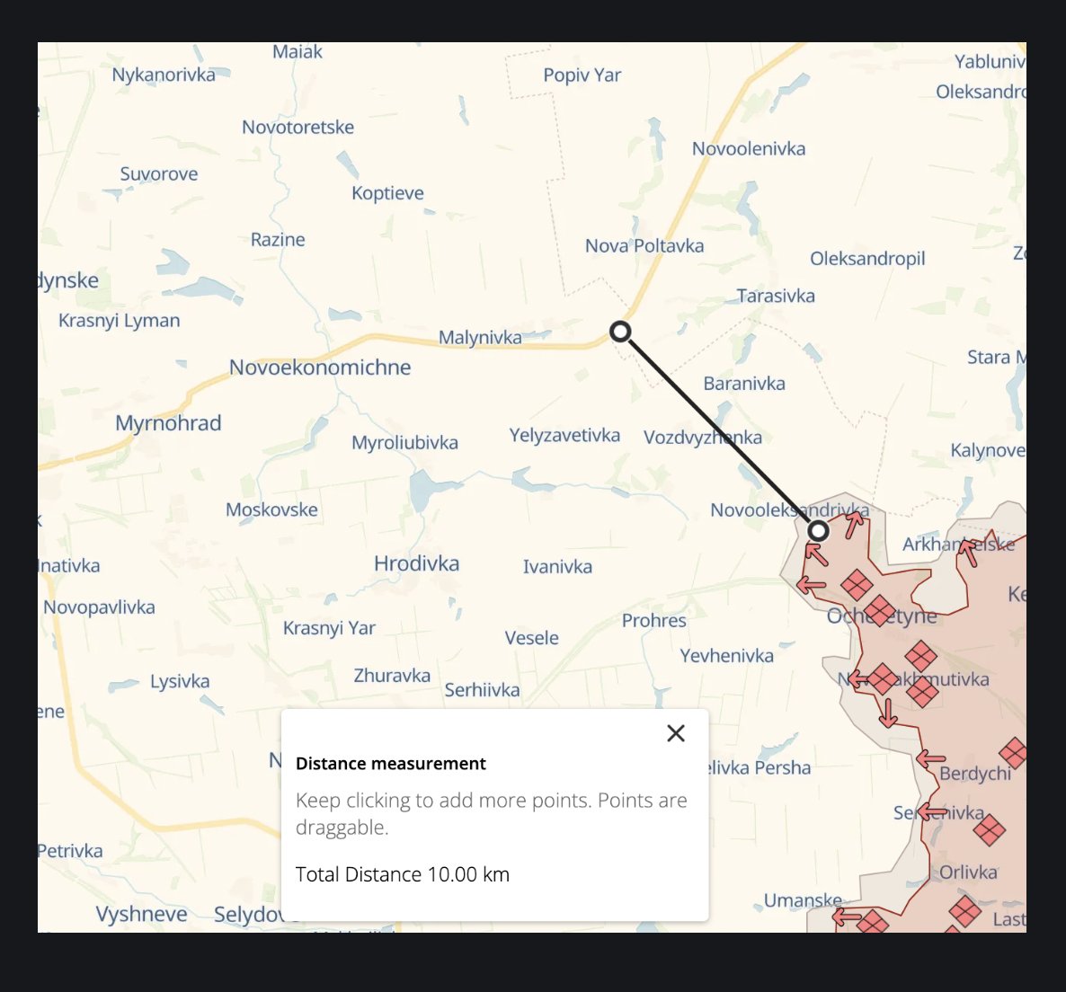The height and width of the screenshot is (992, 1066).
Task: Click the Total Distance 10.00 km readout
Action: (403, 873)
